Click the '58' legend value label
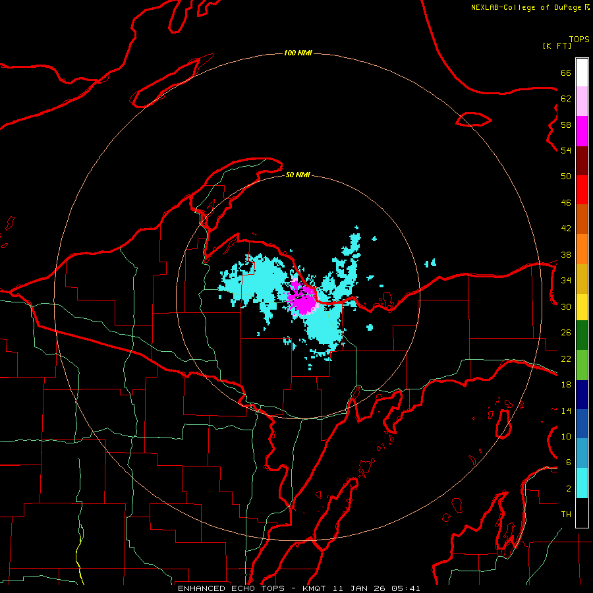 click(566, 125)
